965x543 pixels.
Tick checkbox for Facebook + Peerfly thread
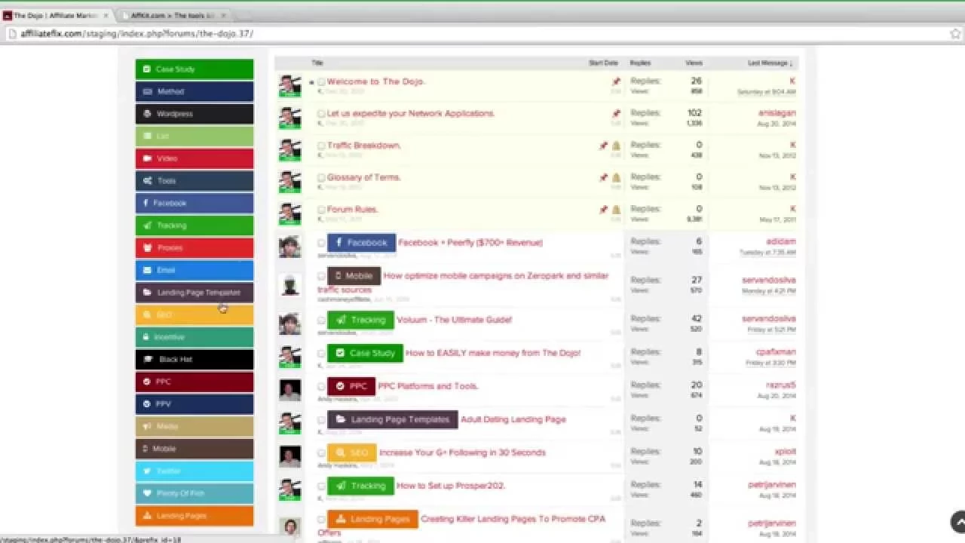click(x=321, y=243)
